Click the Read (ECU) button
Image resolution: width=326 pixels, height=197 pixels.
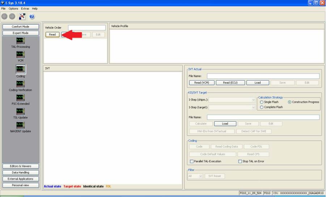(230, 83)
